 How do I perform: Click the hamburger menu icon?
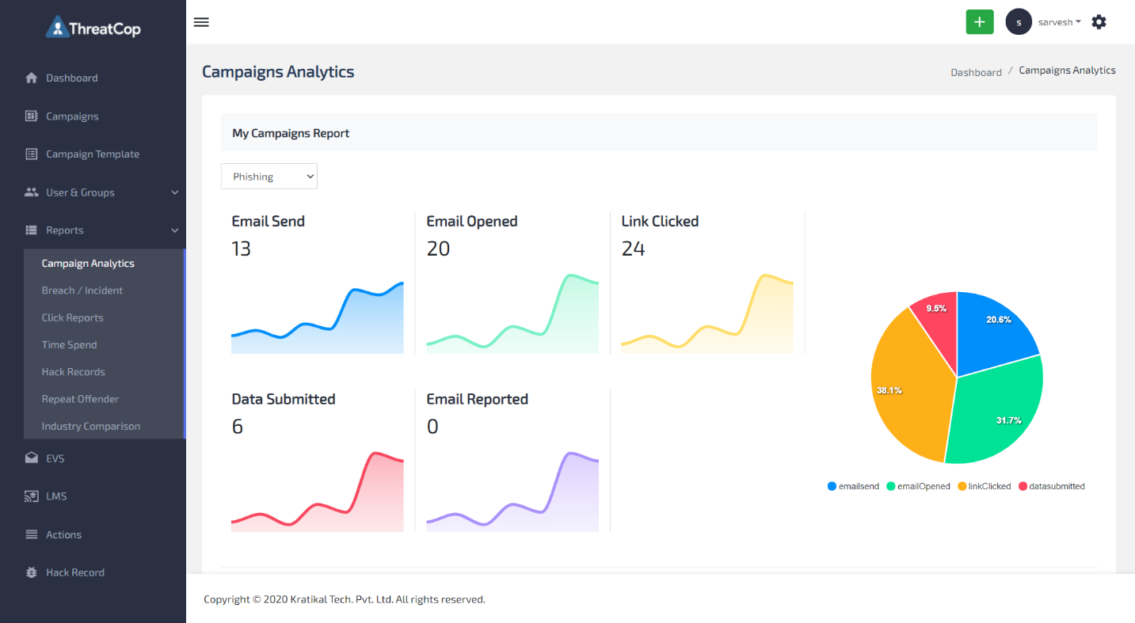(201, 22)
